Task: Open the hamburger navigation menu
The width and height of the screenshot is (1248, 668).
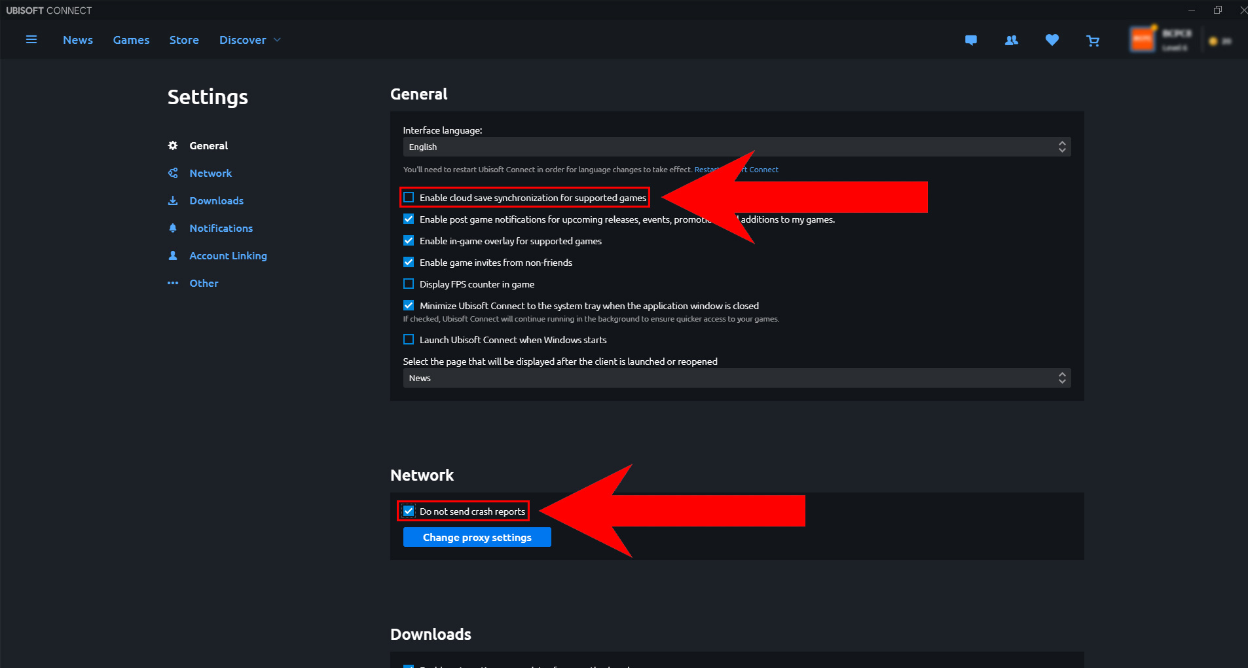Action: point(31,39)
